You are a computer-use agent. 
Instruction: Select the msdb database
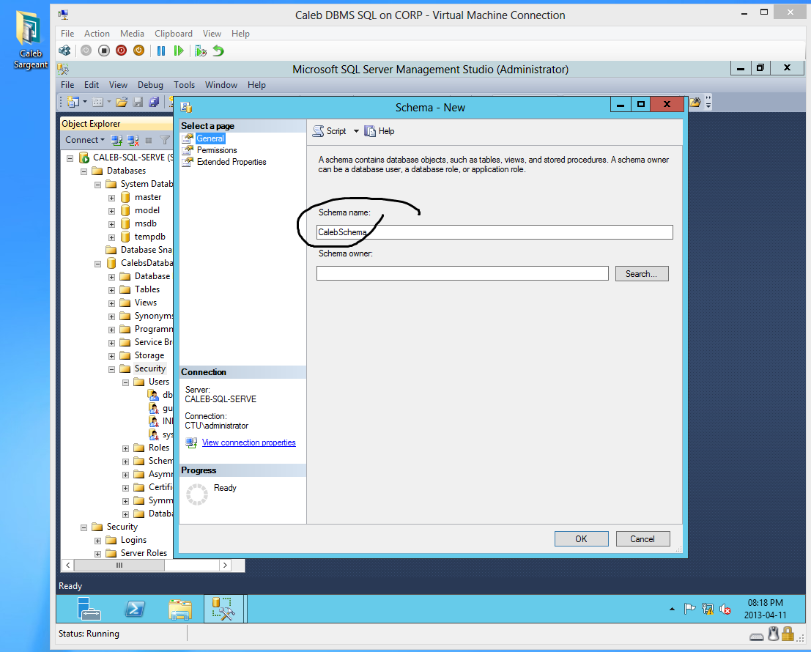(x=145, y=223)
